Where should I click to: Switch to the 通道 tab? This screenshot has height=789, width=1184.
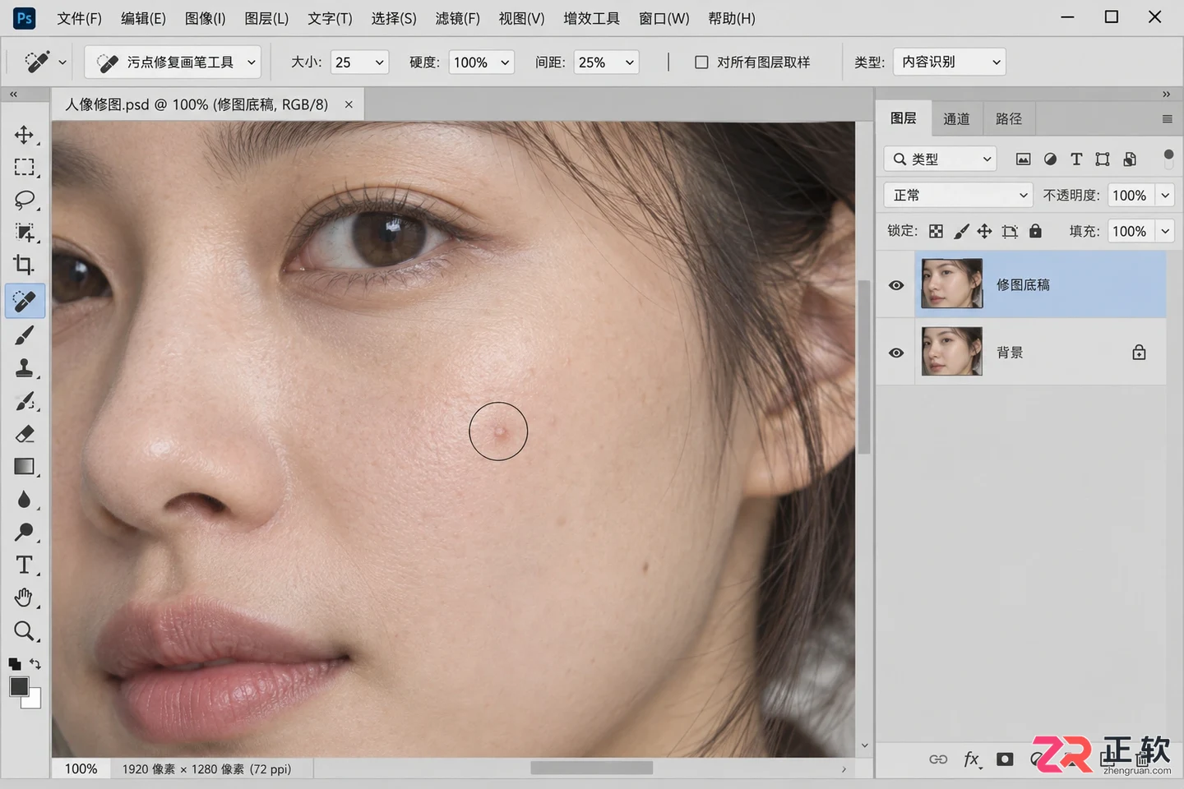(956, 119)
